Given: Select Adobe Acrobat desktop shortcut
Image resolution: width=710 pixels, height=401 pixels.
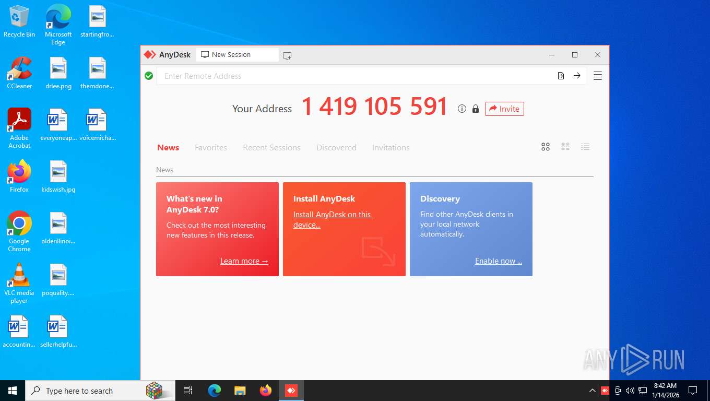Looking at the screenshot, I should 19,128.
